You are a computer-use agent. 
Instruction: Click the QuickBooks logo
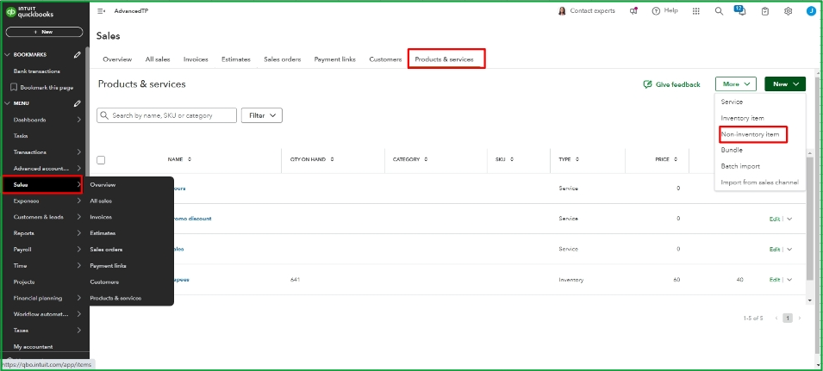[30, 11]
